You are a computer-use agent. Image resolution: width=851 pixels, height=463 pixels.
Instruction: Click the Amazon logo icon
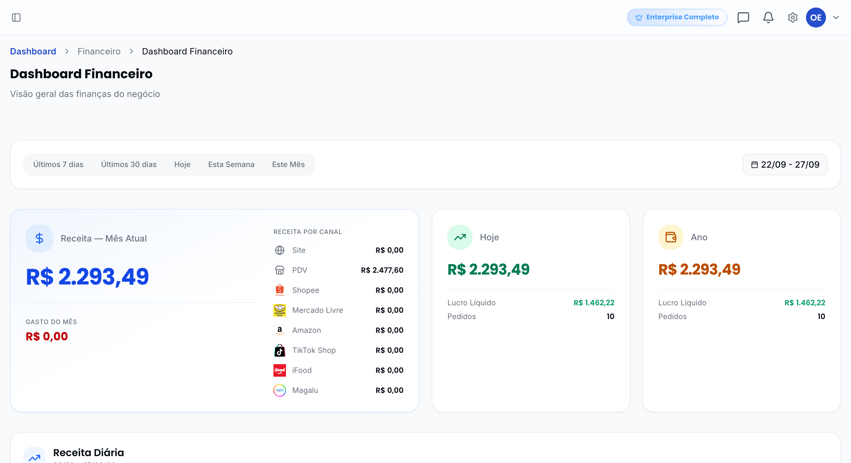(x=279, y=330)
